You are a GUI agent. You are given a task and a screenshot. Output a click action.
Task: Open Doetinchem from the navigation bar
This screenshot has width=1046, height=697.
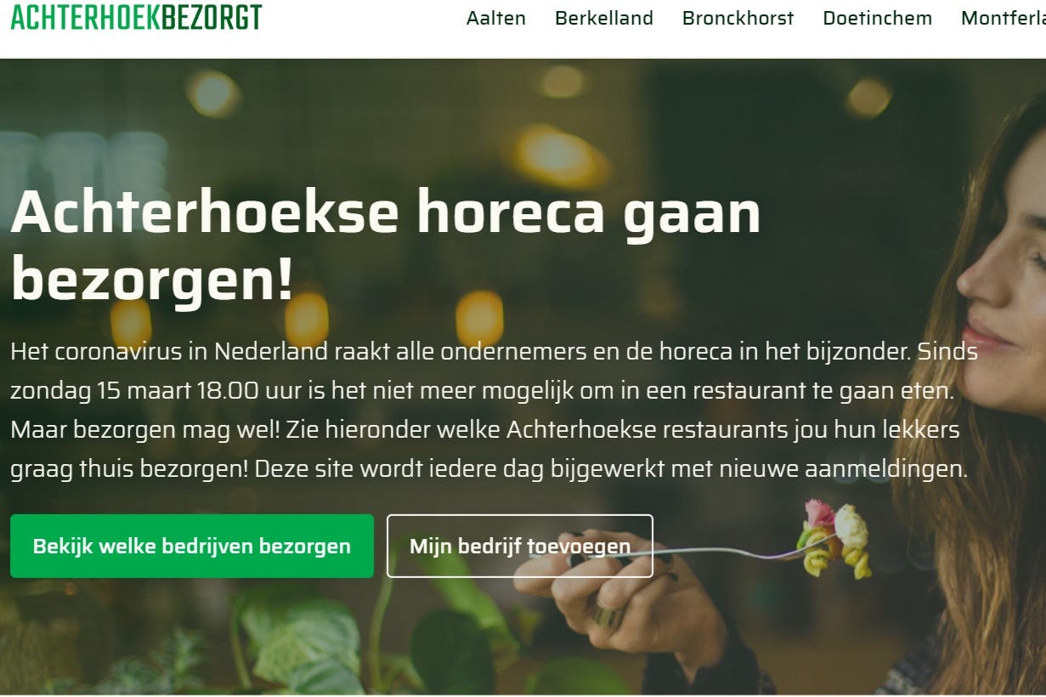click(x=877, y=18)
